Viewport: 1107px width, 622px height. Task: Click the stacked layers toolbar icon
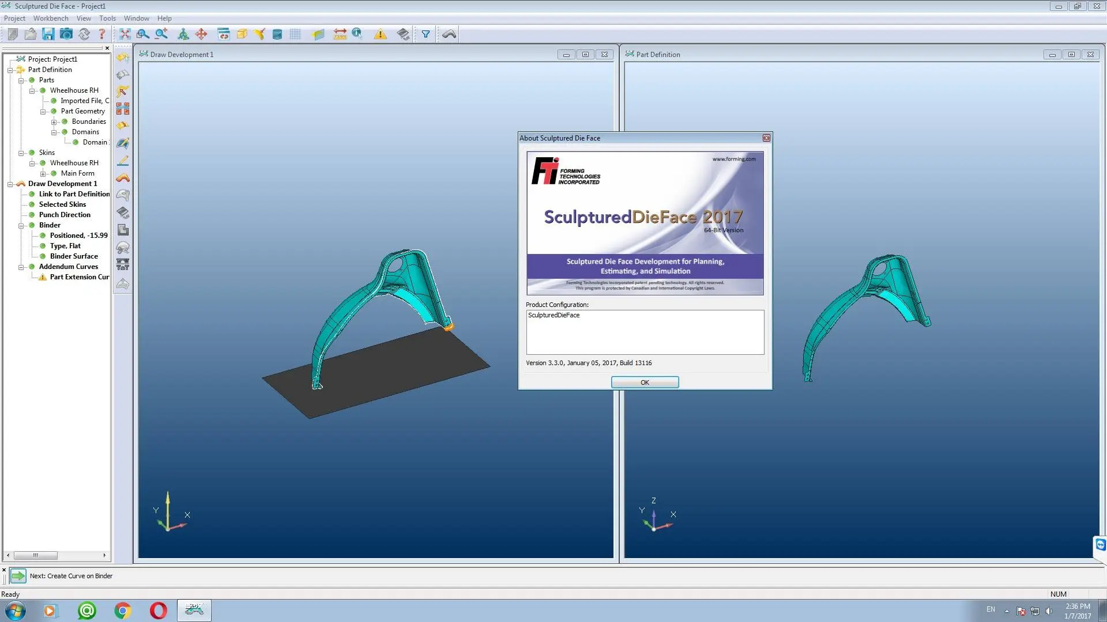tap(404, 35)
